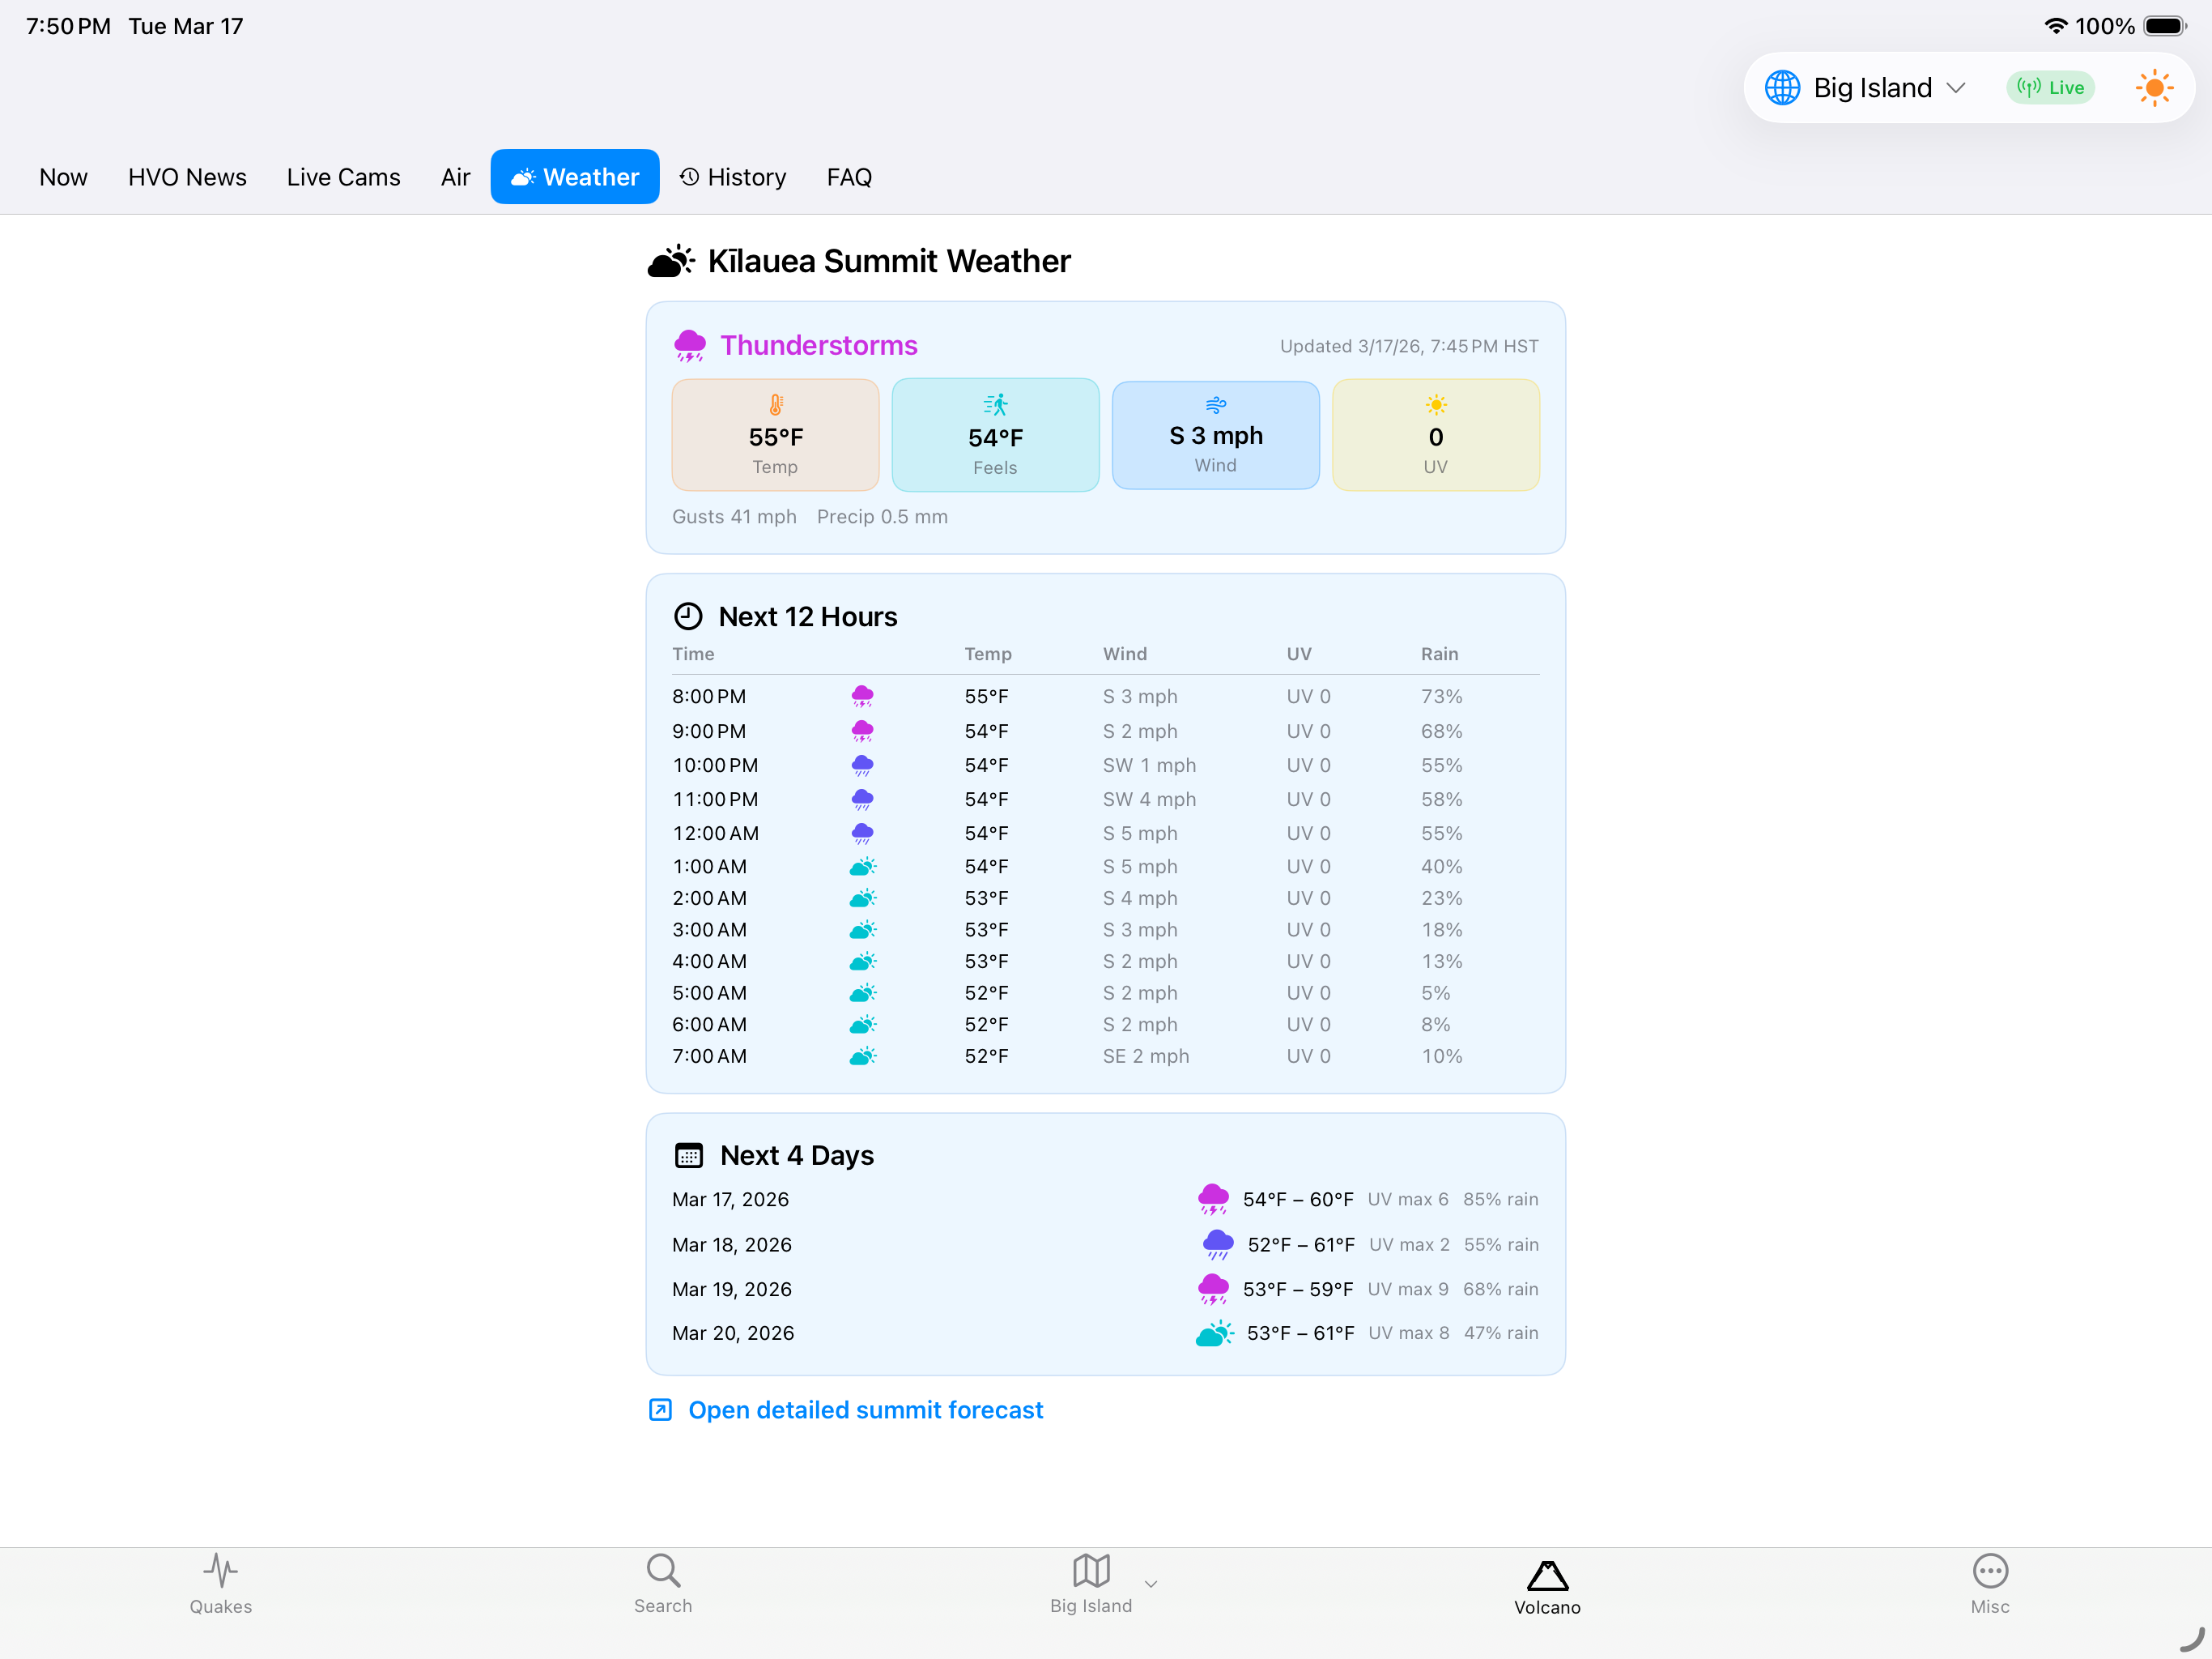Open detailed summit forecast link
Viewport: 2212px width, 1659px height.
pos(865,1410)
